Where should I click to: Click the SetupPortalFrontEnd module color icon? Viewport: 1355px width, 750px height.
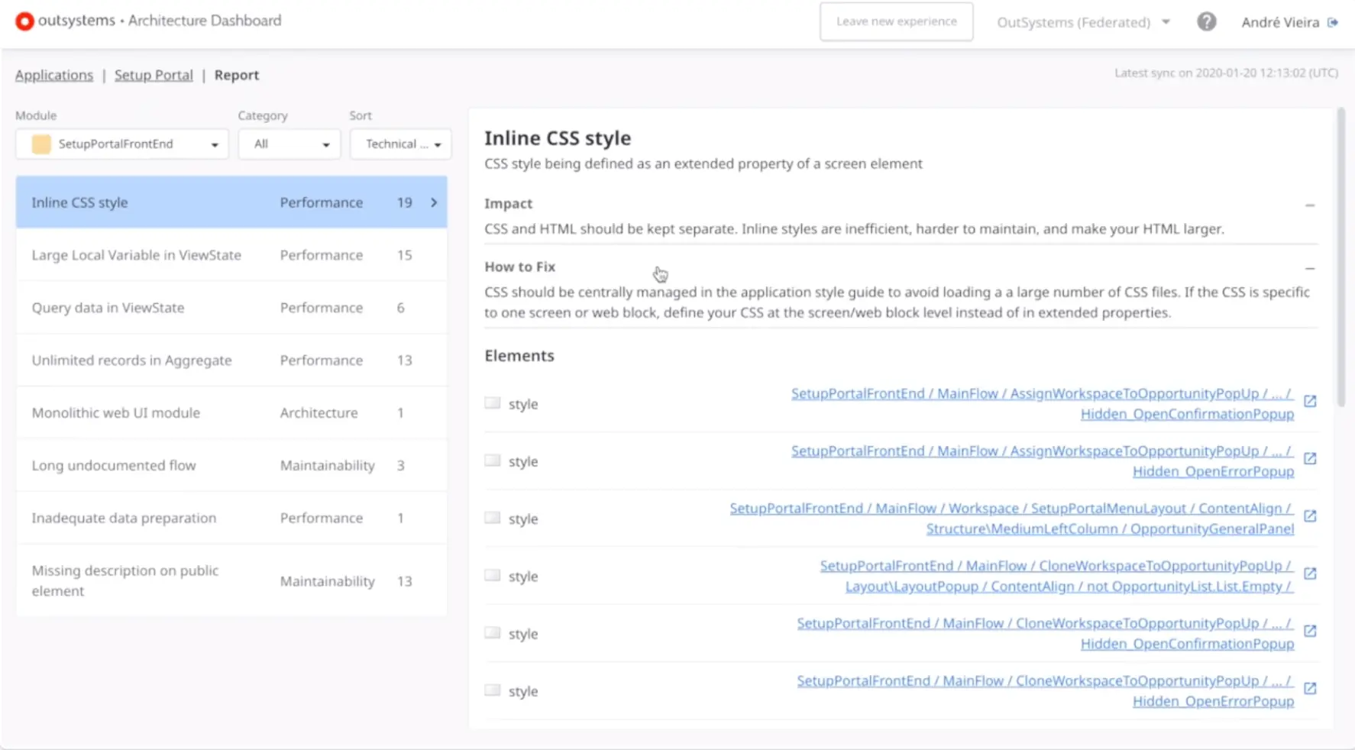click(41, 144)
